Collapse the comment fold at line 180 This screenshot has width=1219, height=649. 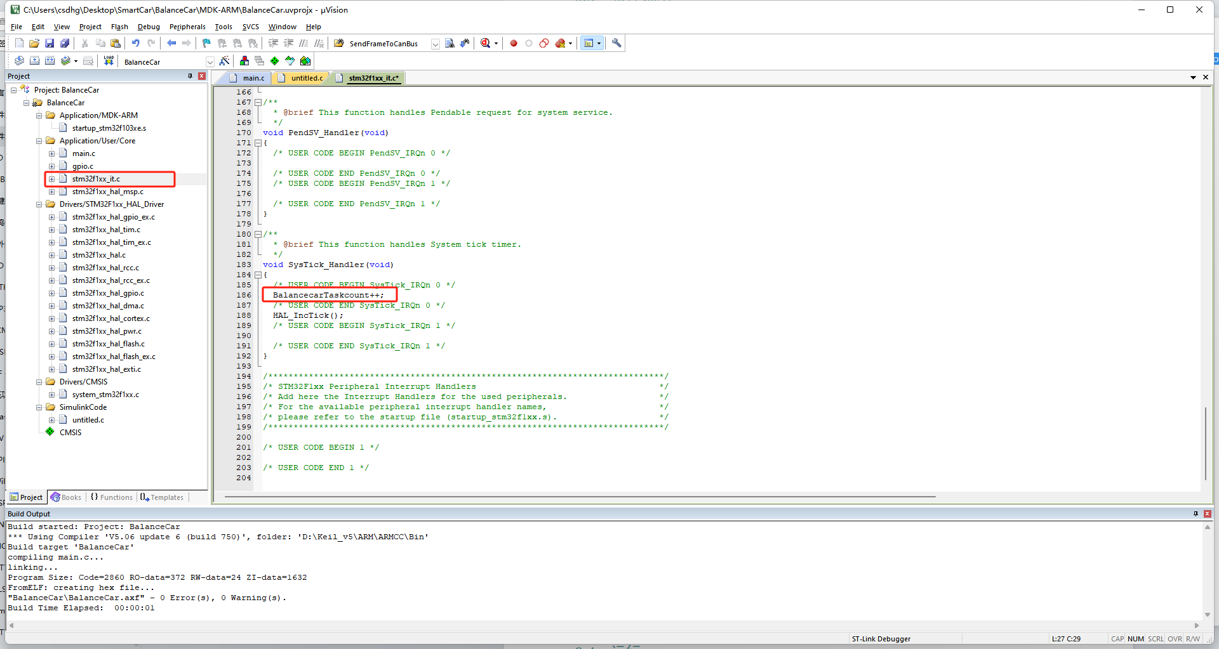258,234
